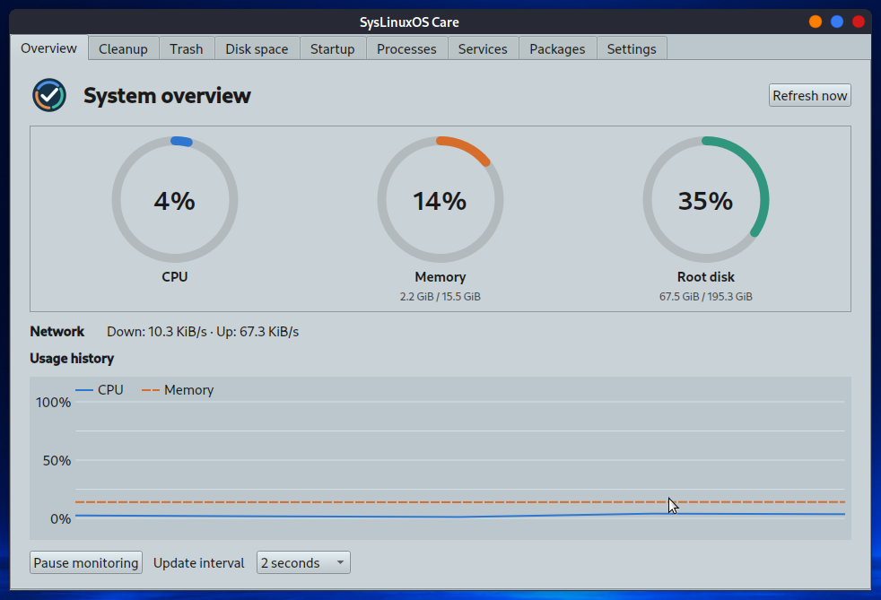View the Services tab
Screen dimensions: 881x600
483,49
